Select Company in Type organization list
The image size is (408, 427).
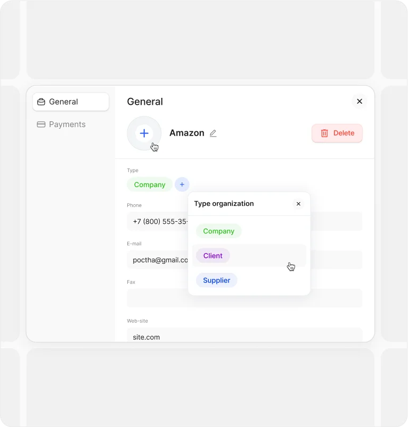point(218,231)
